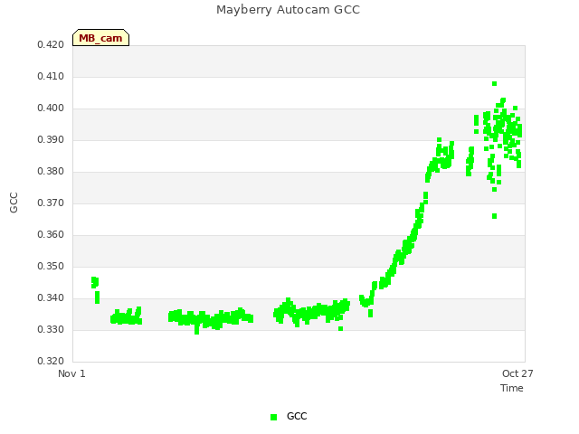This screenshot has height=434, width=579.
Task: Click the GCC legend label text
Action: click(x=297, y=416)
